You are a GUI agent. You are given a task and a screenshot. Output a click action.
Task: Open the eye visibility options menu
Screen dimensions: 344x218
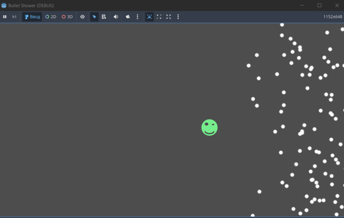pos(83,17)
